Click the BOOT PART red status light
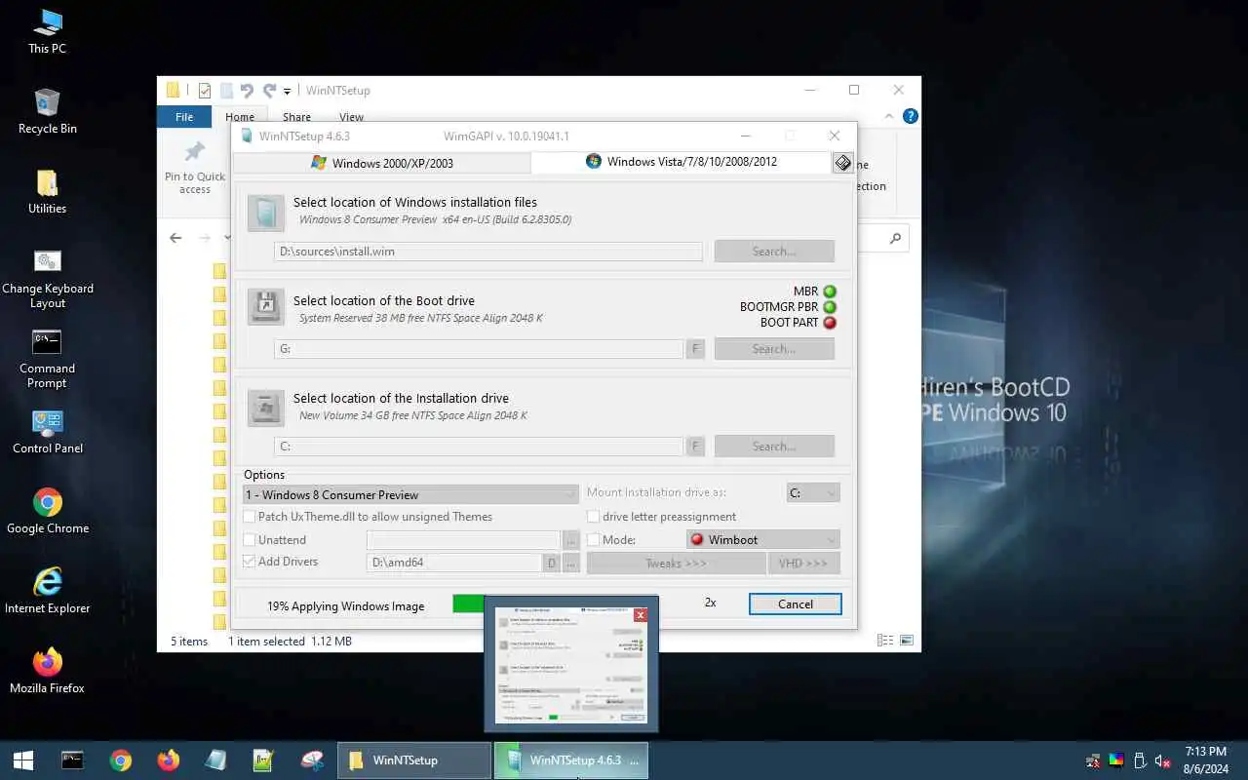This screenshot has height=780, width=1248. tap(830, 323)
